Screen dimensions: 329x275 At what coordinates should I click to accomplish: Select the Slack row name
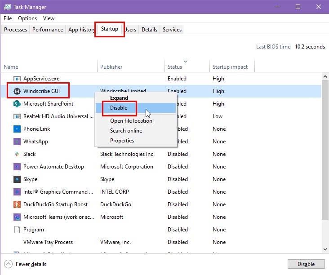coord(30,154)
